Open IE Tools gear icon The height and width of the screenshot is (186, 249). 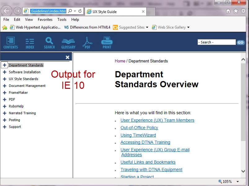pyautogui.click(x=243, y=11)
